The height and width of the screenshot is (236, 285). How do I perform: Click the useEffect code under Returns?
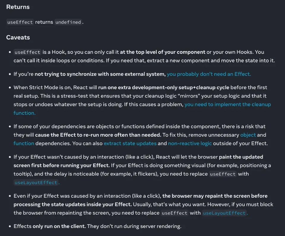coord(20,22)
